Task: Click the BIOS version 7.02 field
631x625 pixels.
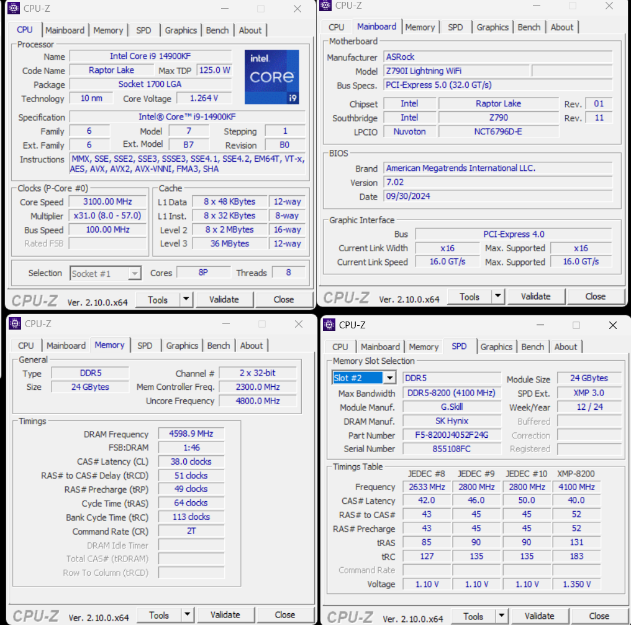Action: tap(498, 182)
